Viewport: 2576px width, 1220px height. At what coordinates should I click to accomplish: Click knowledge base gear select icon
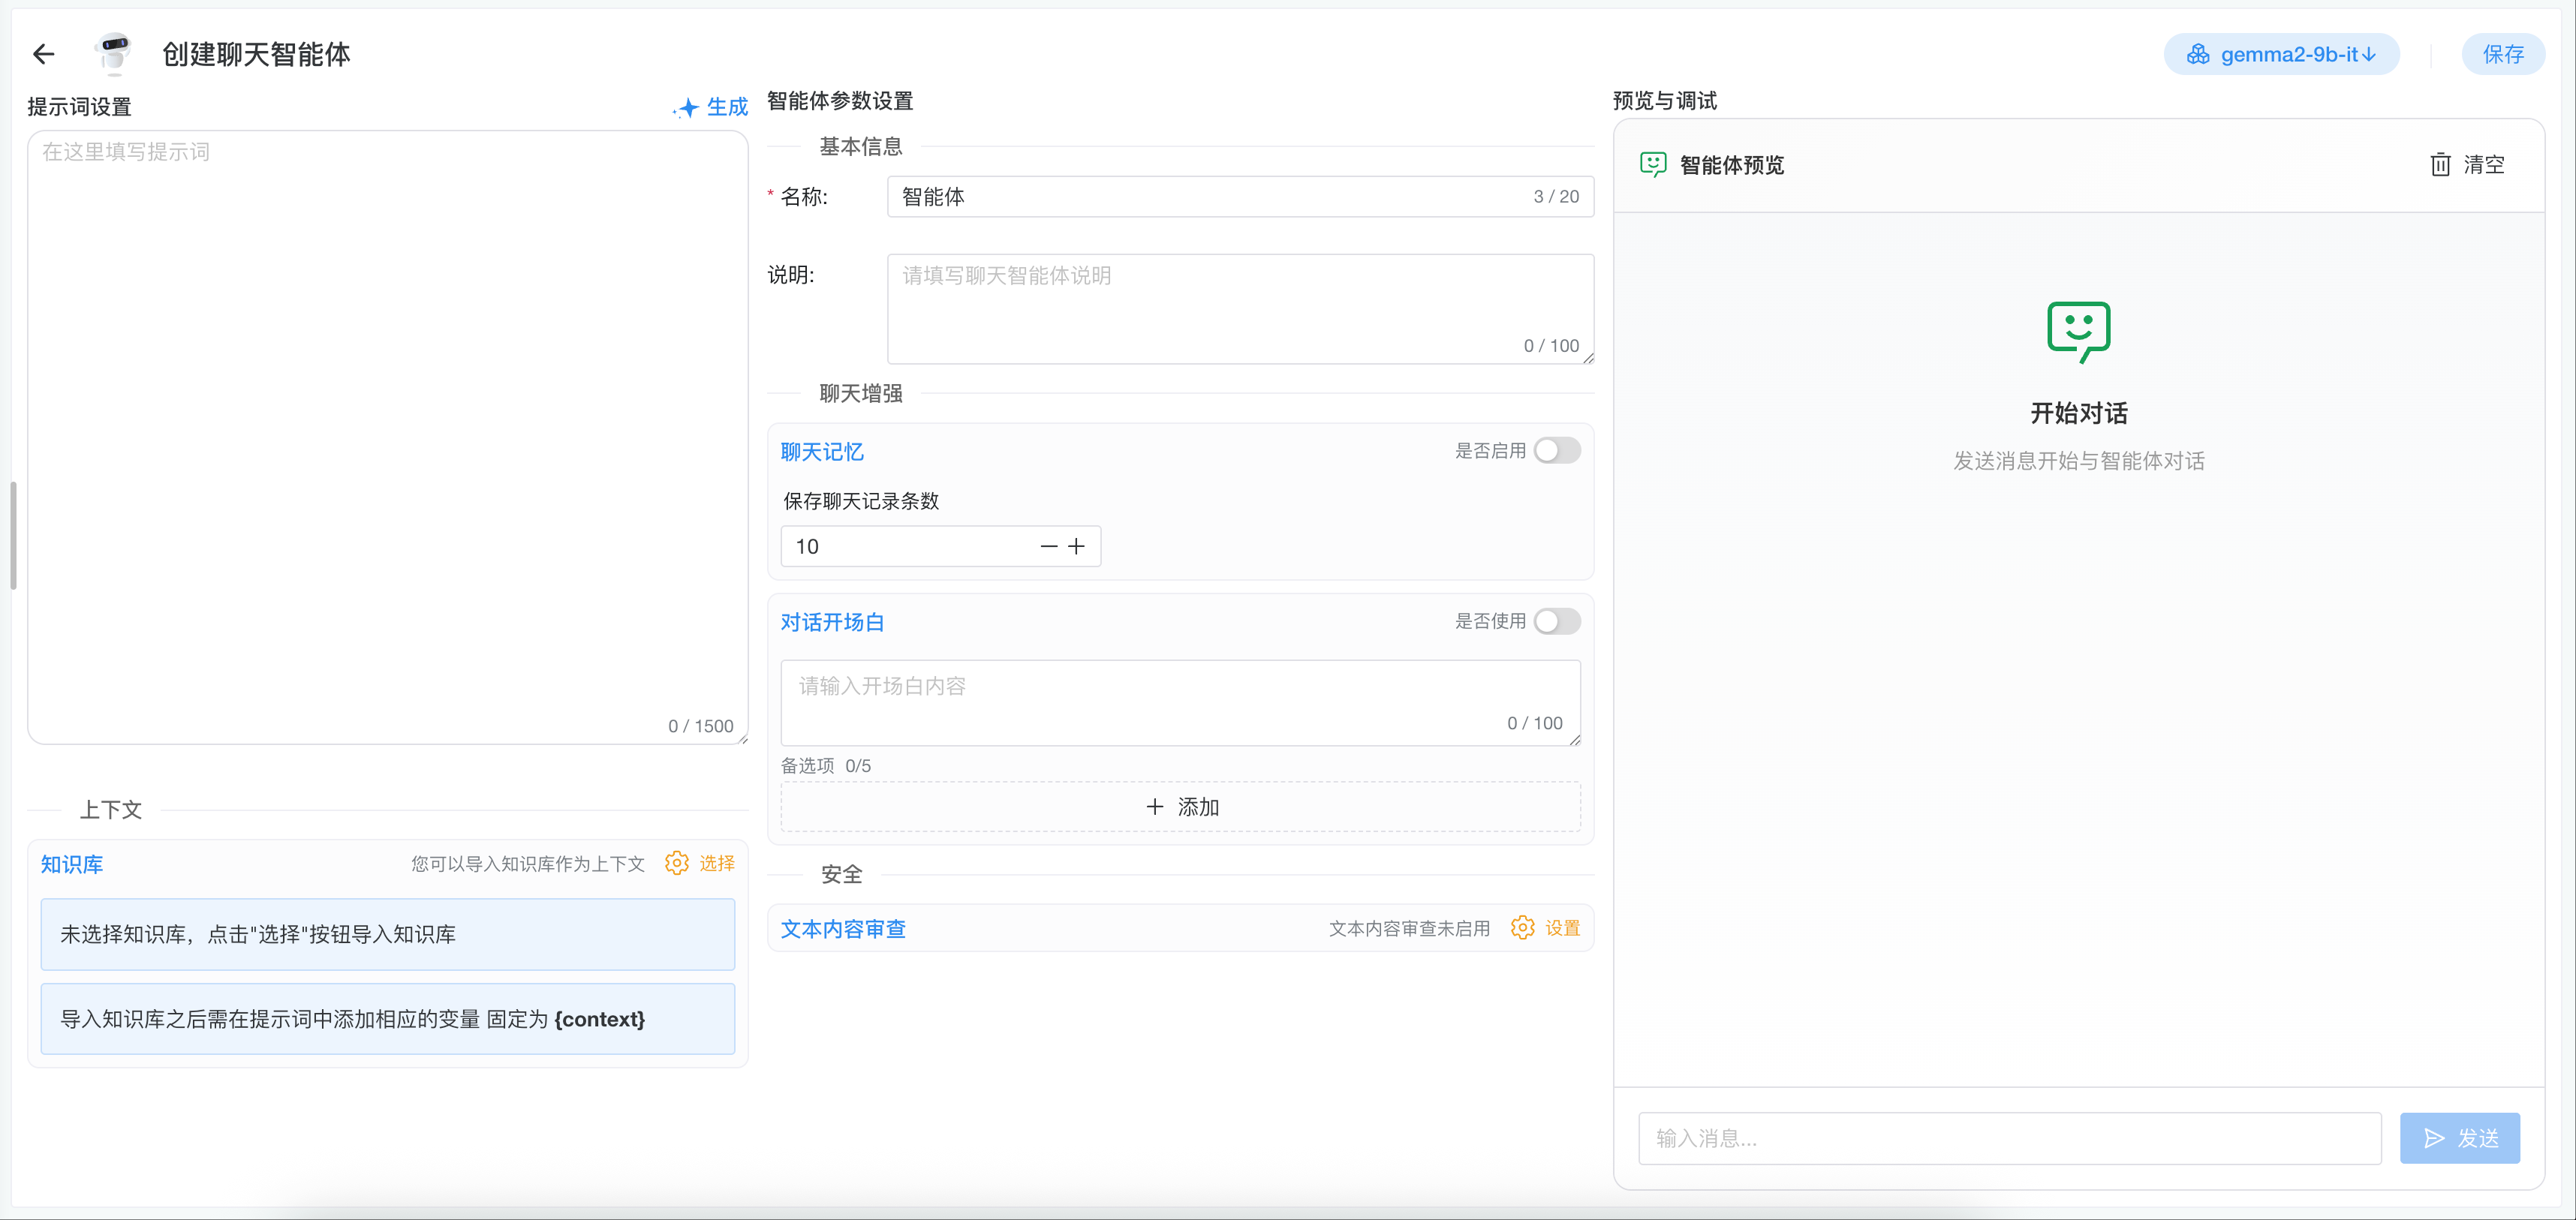pyautogui.click(x=677, y=863)
